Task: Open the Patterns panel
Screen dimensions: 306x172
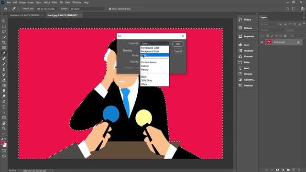Action: [x=247, y=28]
